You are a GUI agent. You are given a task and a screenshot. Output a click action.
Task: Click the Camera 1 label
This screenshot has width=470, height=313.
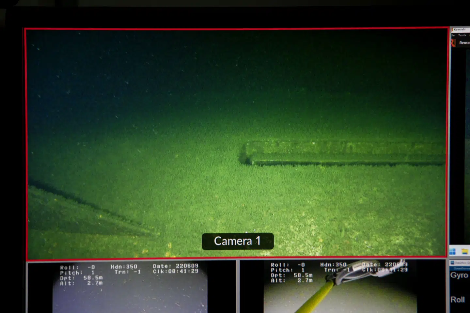[237, 241]
